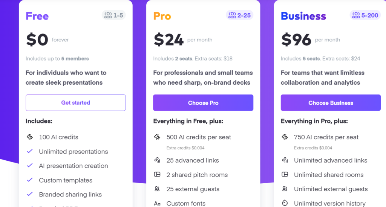Click the Unlimited shared rooms icon
Viewport: 386px width, 207px height.
(285, 175)
